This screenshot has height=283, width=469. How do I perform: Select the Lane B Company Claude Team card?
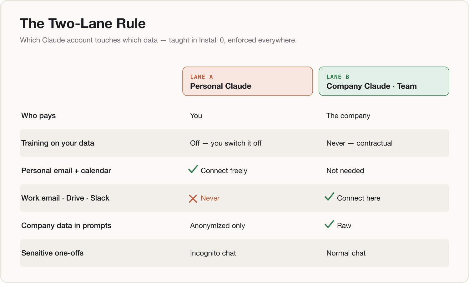pyautogui.click(x=384, y=81)
